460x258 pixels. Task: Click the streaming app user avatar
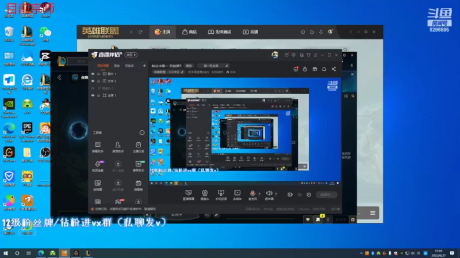[275, 54]
